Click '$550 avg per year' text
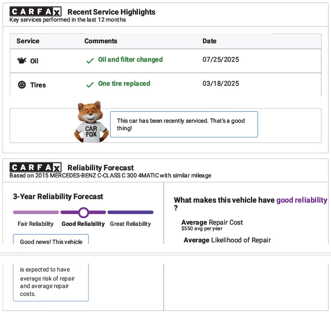The width and height of the screenshot is (331, 312). click(x=202, y=228)
